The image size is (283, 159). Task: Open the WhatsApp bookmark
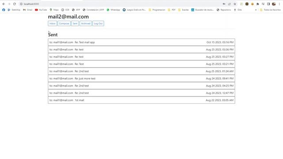[113, 10]
